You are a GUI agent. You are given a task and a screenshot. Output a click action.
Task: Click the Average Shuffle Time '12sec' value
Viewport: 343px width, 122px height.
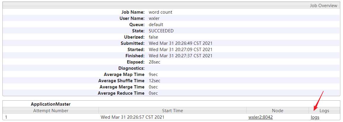154,81
